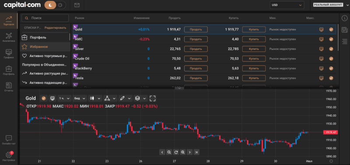
Task: Open the news icon in right panel
Action: pos(344,29)
